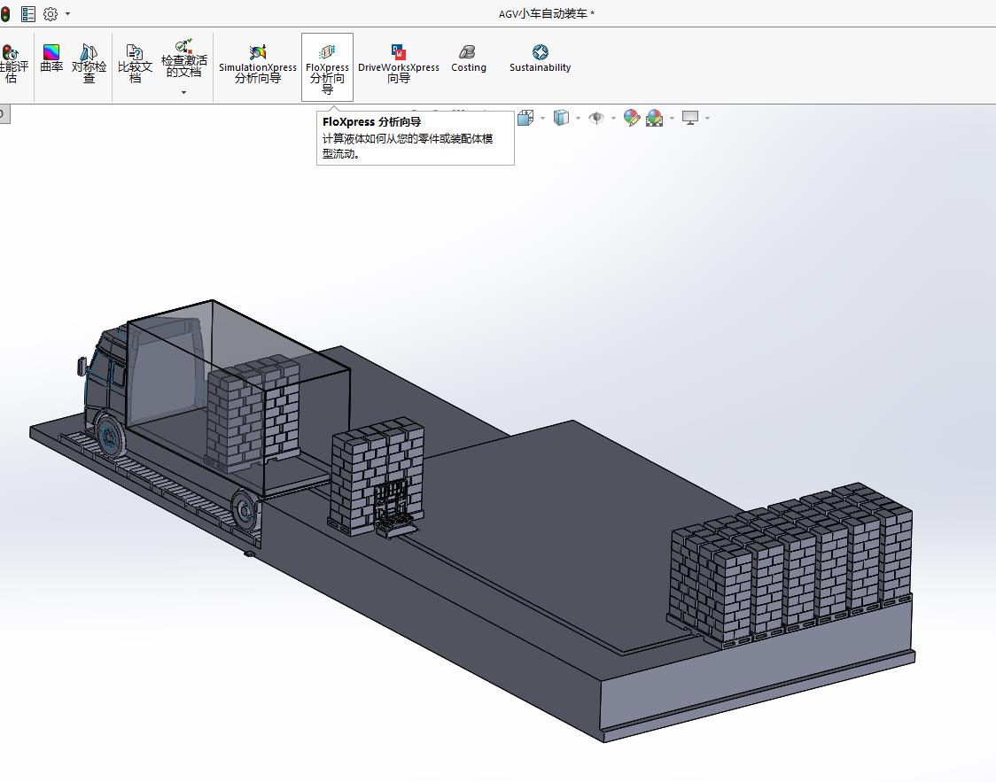Toggle the hide/show items eye icon

596,118
